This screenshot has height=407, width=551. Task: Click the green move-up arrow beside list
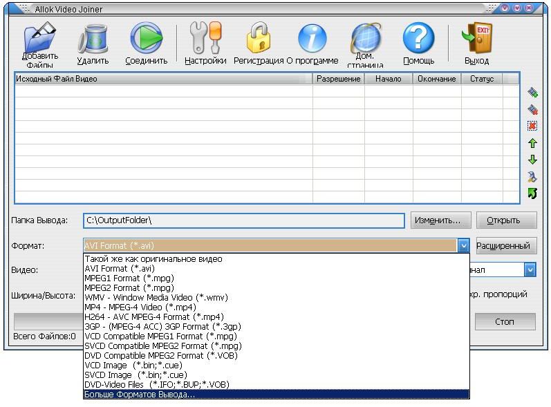point(532,143)
